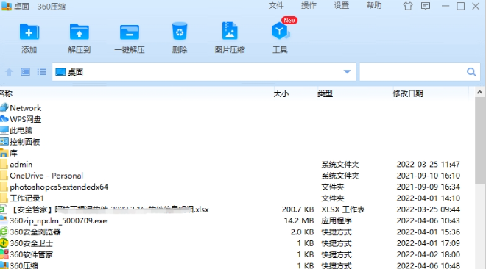Click the 2.0 KB size cell
Viewport: 486px width, 269px height.
click(x=302, y=232)
